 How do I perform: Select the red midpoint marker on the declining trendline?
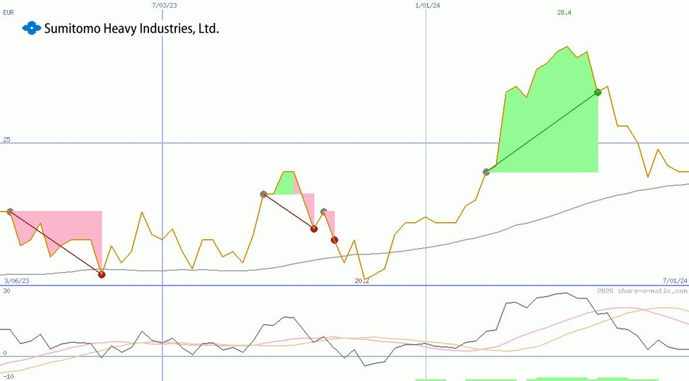(x=314, y=229)
